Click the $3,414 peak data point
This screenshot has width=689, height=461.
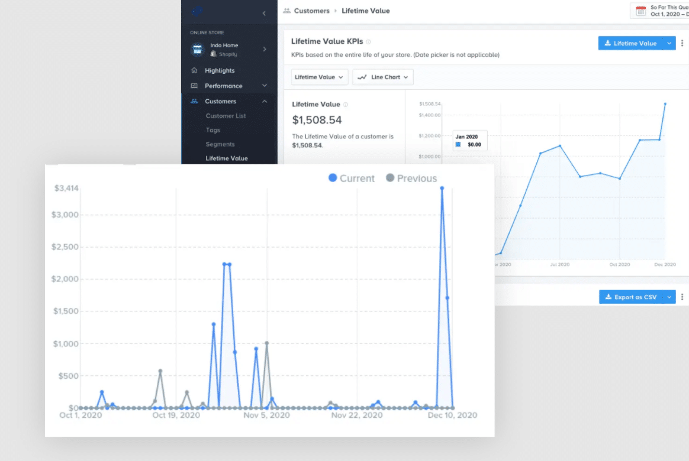(442, 189)
